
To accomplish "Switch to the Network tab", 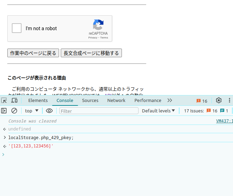I will pos(116,101).
